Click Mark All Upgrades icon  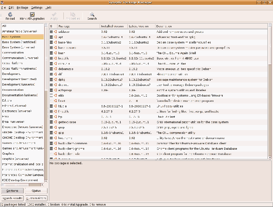32,14
